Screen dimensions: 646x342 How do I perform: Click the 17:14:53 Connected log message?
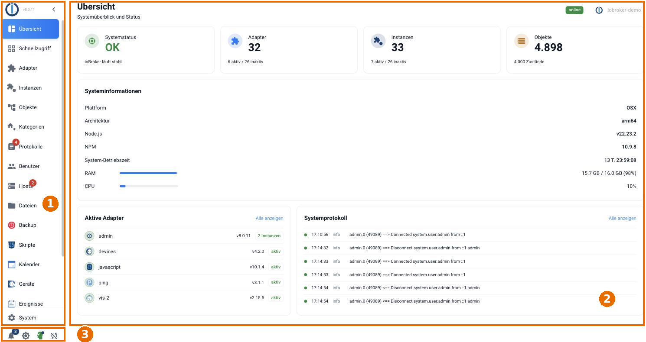(x=407, y=275)
